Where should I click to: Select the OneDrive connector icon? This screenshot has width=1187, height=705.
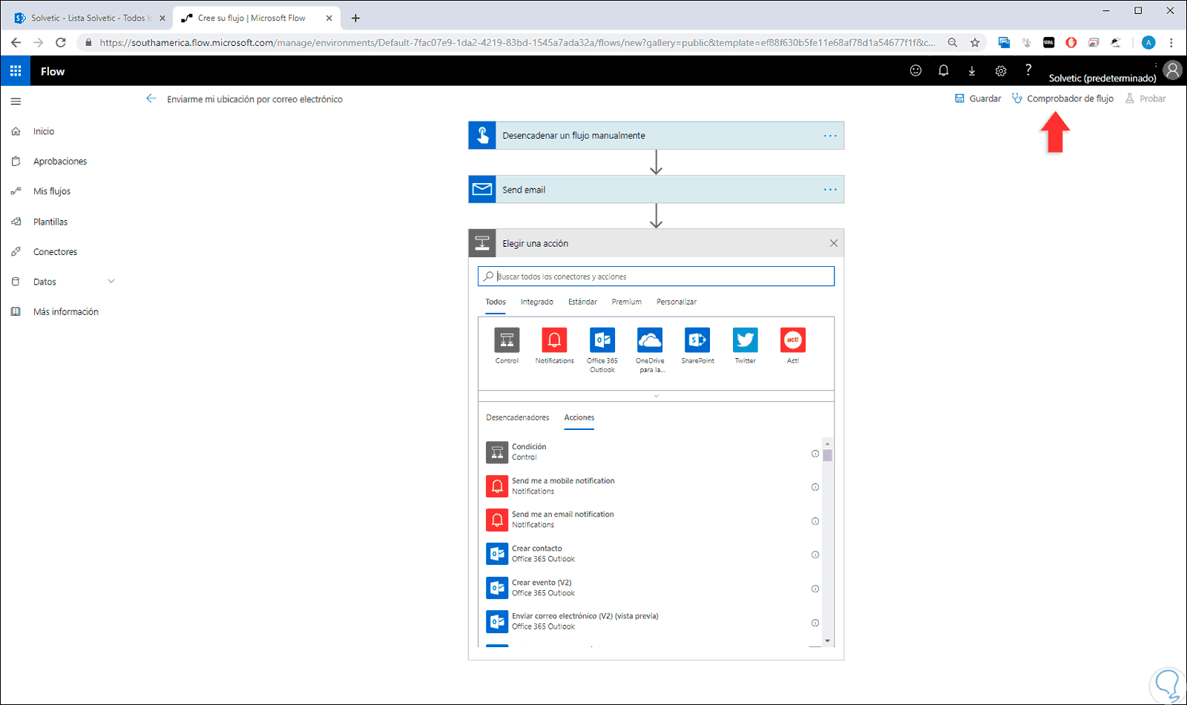(650, 340)
